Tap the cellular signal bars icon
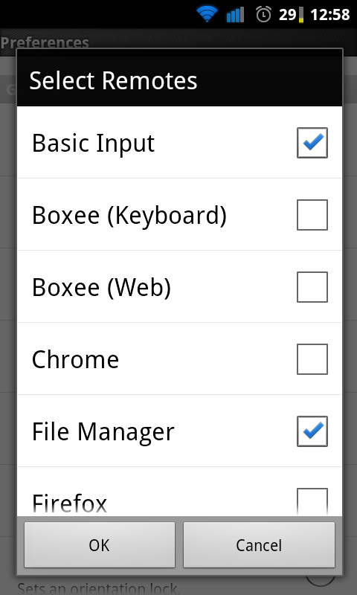The width and height of the screenshot is (357, 595). point(235,15)
